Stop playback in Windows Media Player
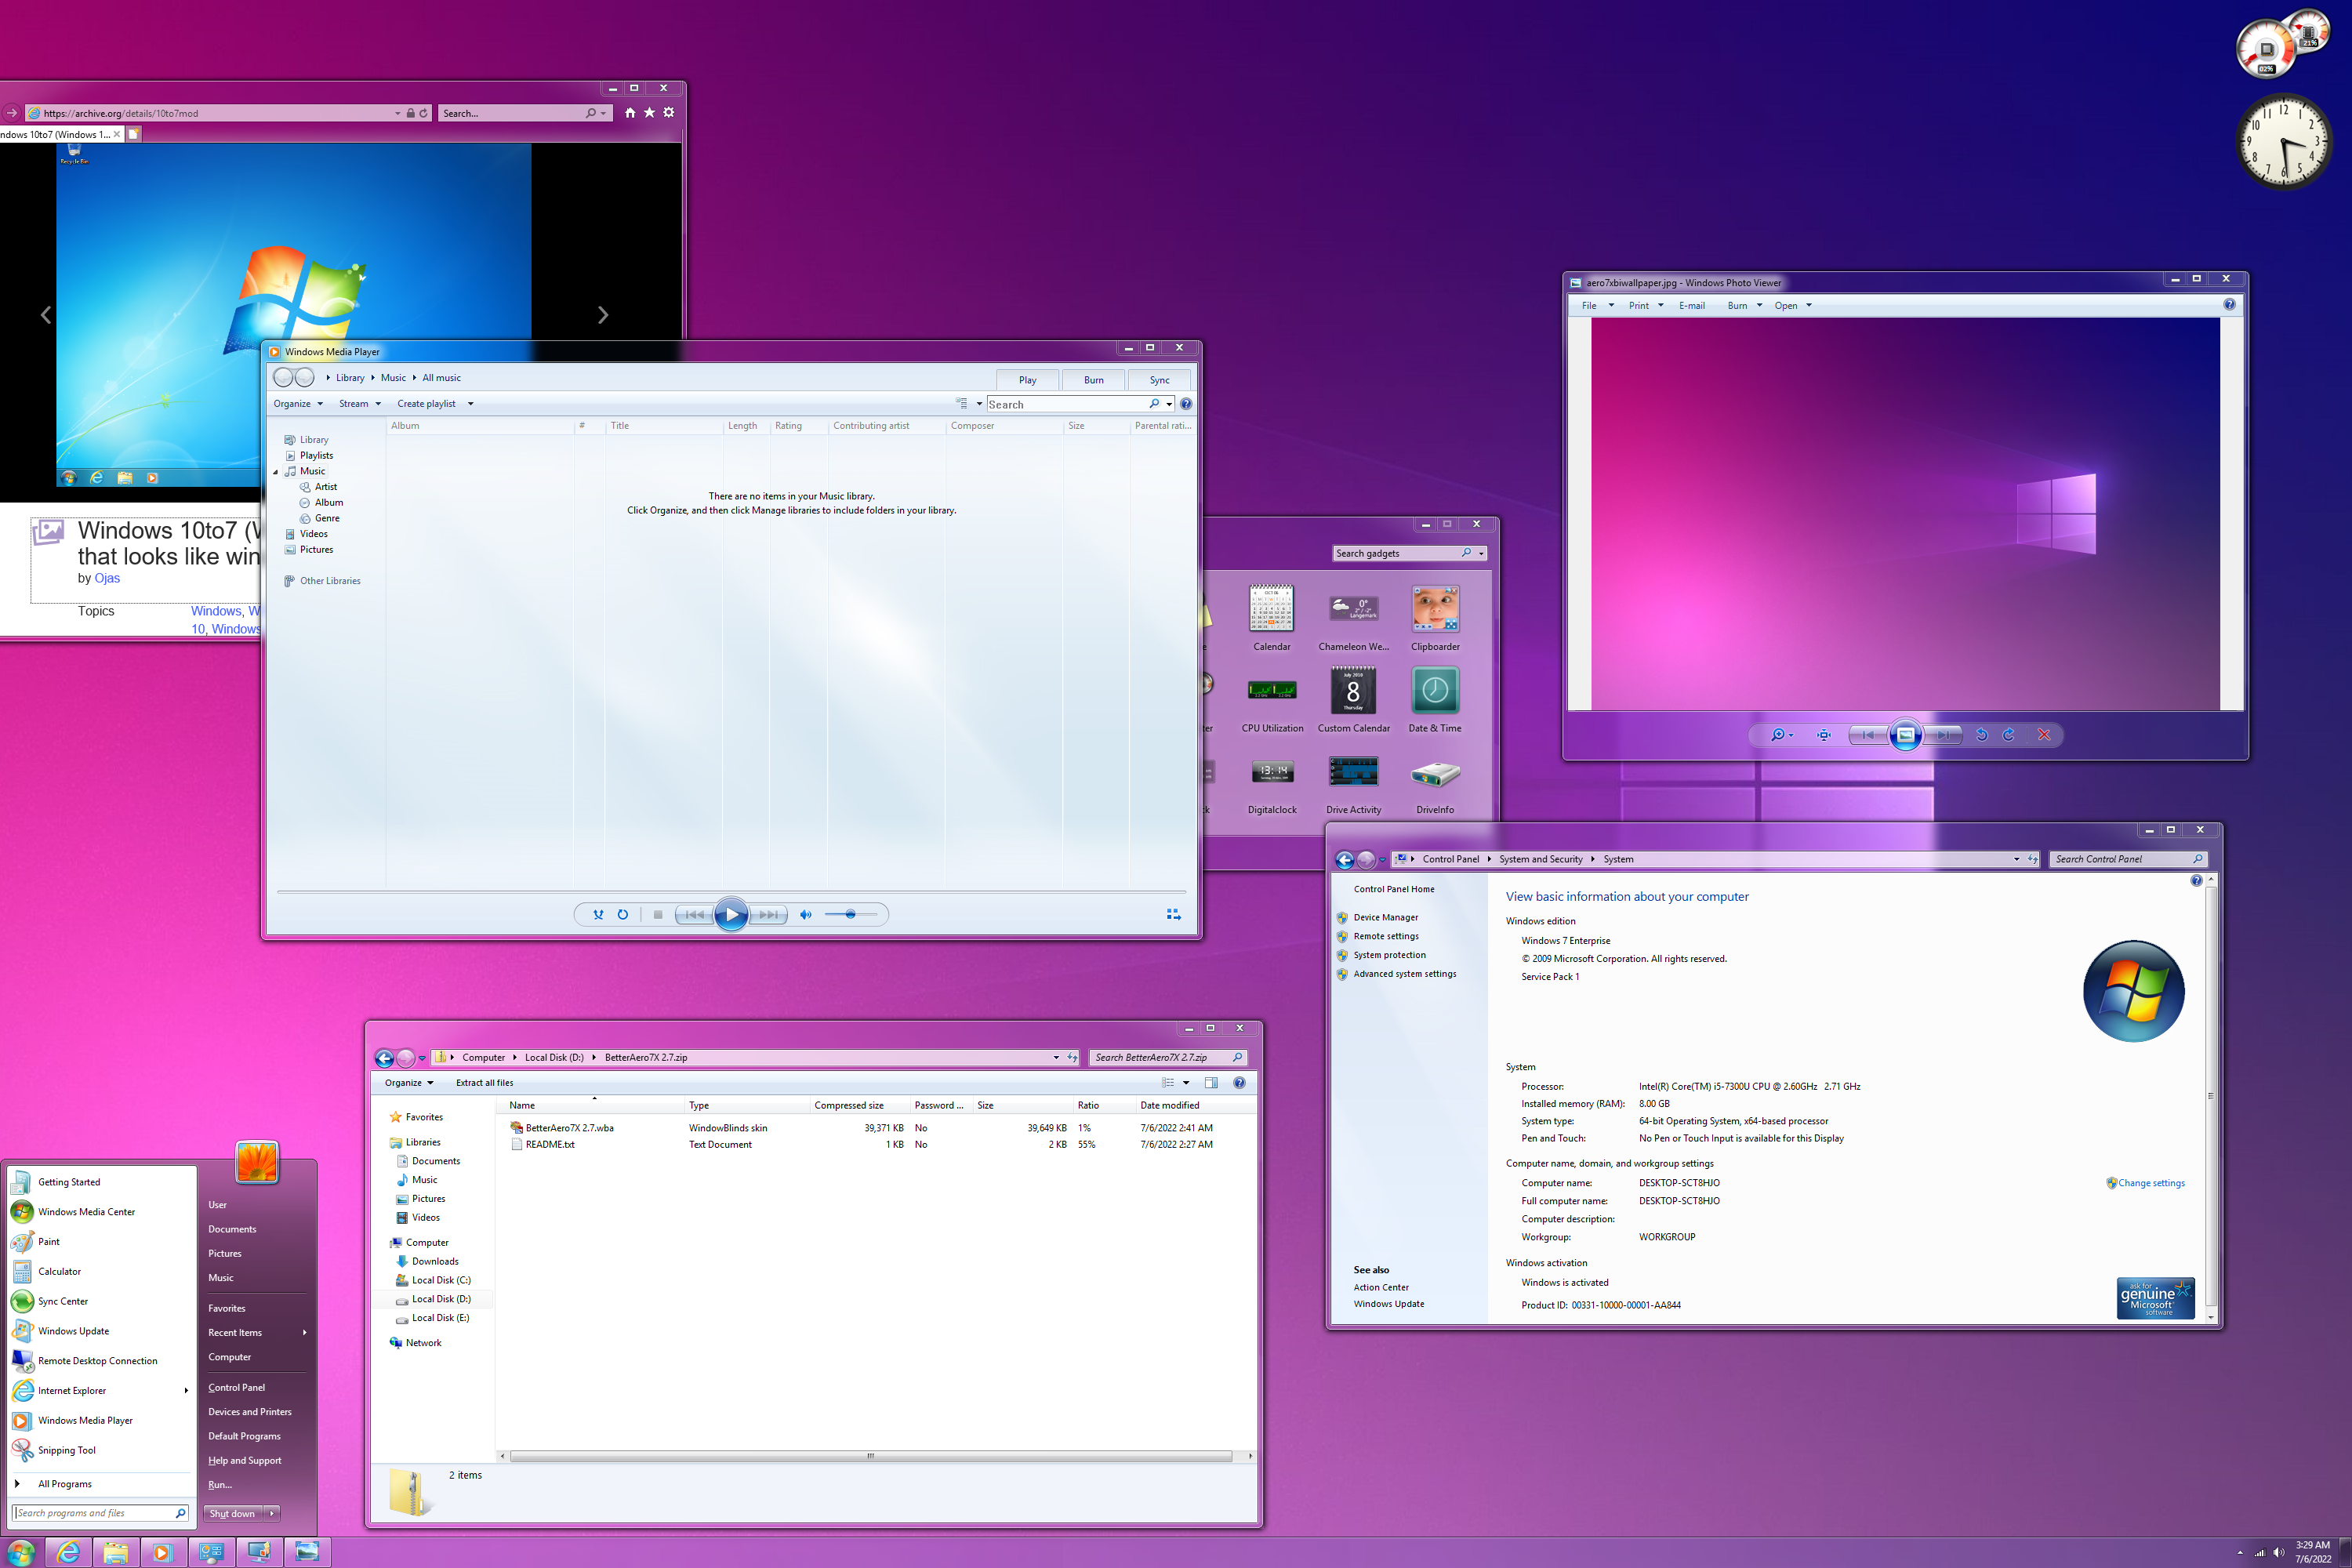Screen dimensions: 2352x1568 pyautogui.click(x=658, y=914)
